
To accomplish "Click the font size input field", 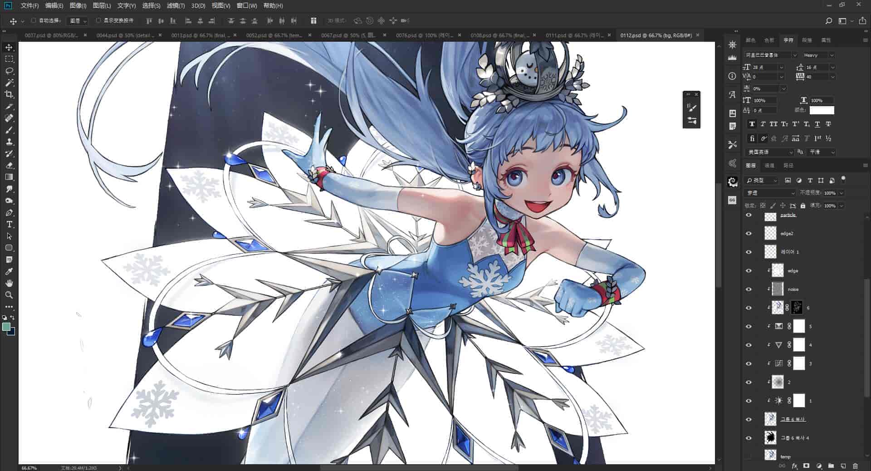I will pyautogui.click(x=765, y=67).
